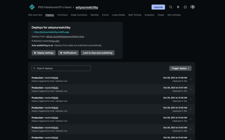The width and height of the screenshot is (225, 140).
Task: Open the Large Media tab
Action: point(118,15)
